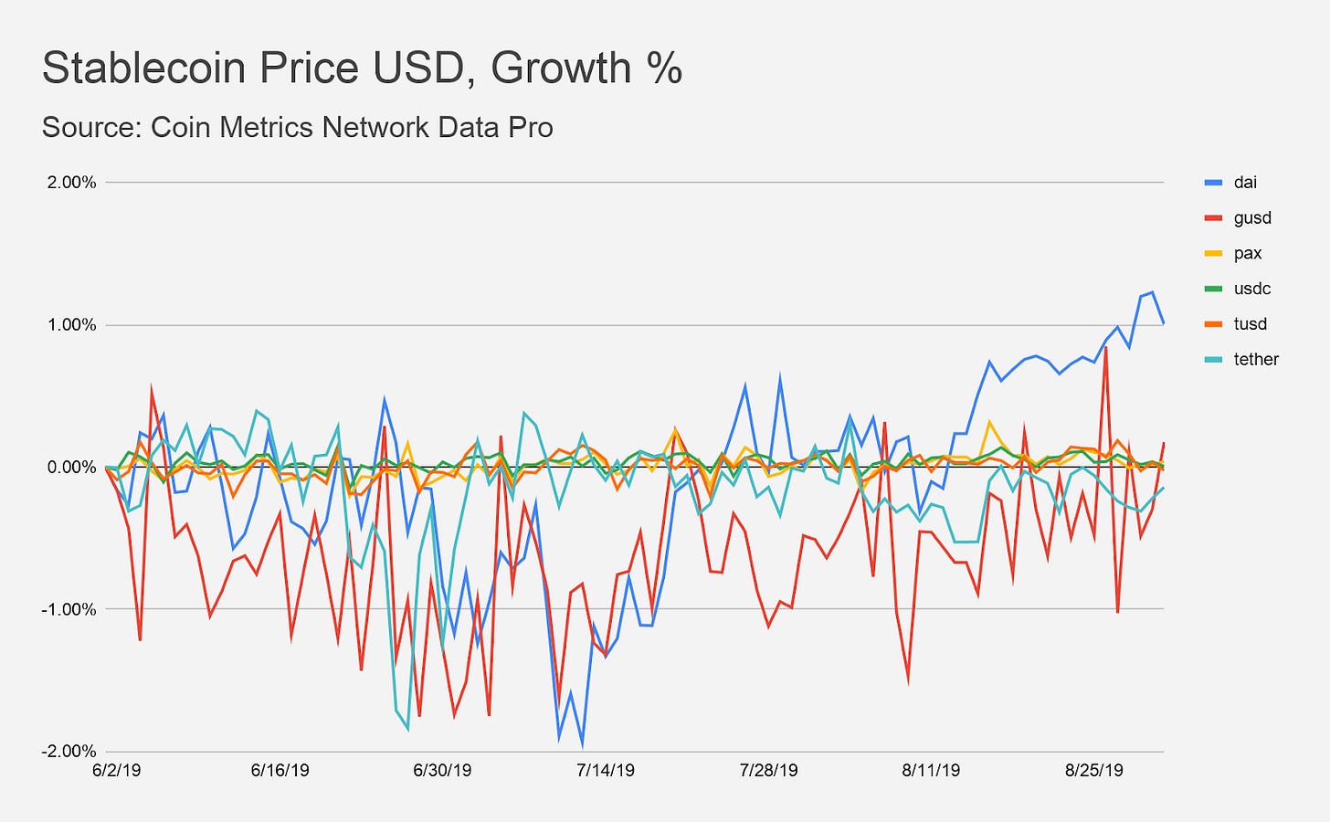
Task: Click the tusd orange legend swatch
Action: tap(1214, 324)
